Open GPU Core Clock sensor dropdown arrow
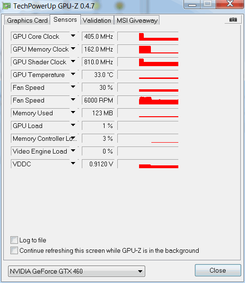 pos(73,36)
